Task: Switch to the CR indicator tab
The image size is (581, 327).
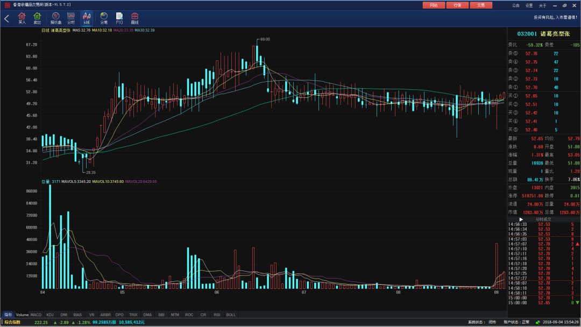Action: pos(203,315)
